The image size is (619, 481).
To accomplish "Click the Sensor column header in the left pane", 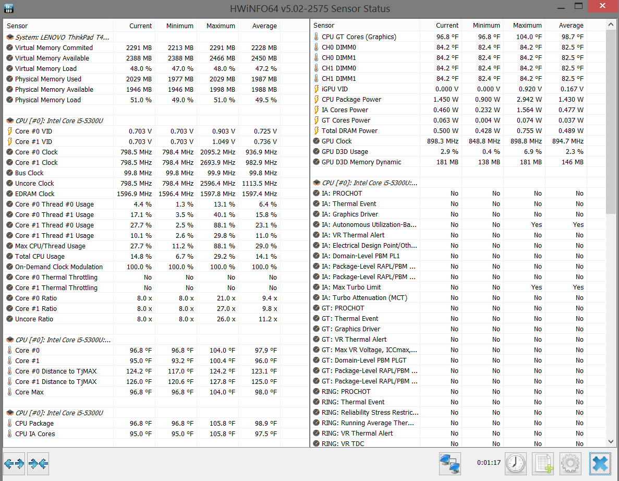I will click(58, 26).
